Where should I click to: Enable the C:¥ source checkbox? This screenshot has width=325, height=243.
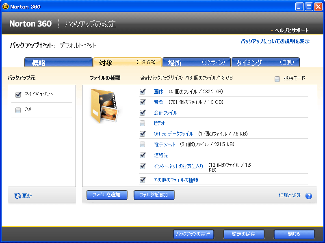coord(18,110)
